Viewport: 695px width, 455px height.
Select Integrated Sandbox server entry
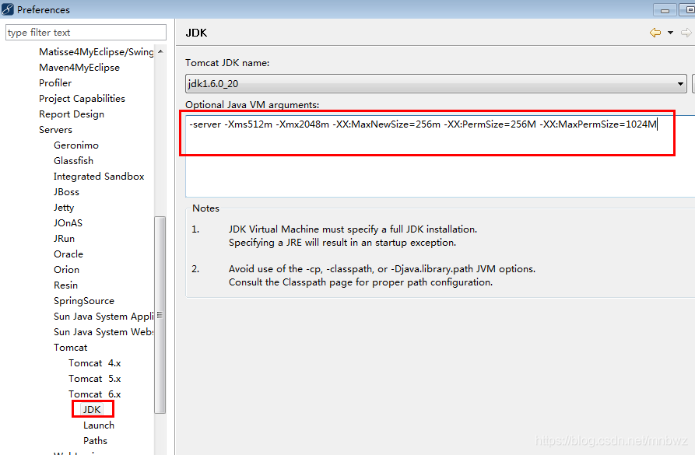pyautogui.click(x=99, y=177)
